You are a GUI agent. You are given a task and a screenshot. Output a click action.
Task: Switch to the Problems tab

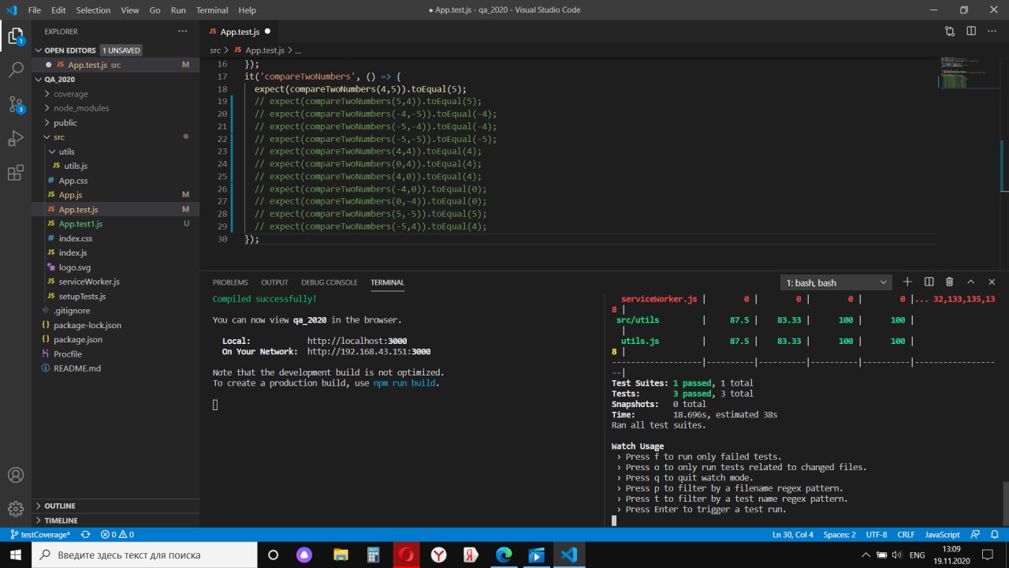pos(230,282)
